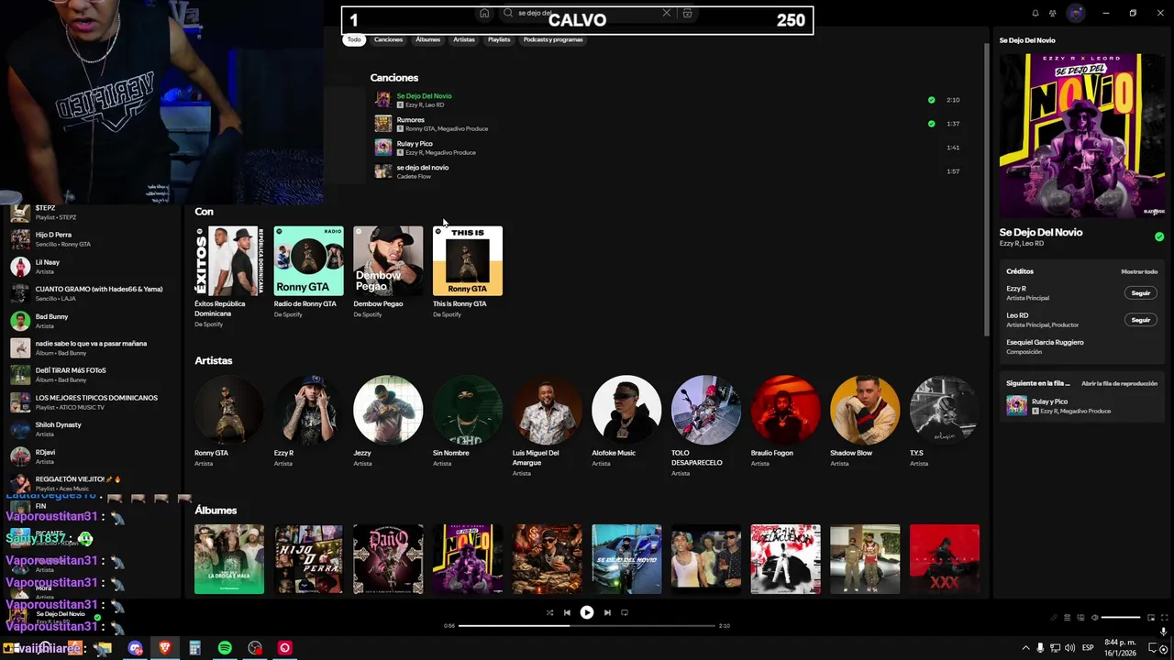Click Mostrar todo in Créditos
Viewport: 1174px width, 660px height.
pos(1139,271)
